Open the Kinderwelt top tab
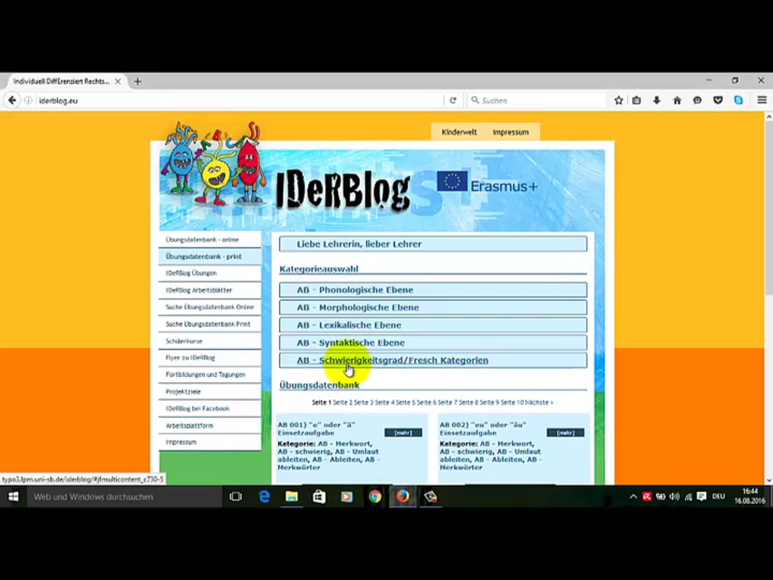 pyautogui.click(x=459, y=132)
